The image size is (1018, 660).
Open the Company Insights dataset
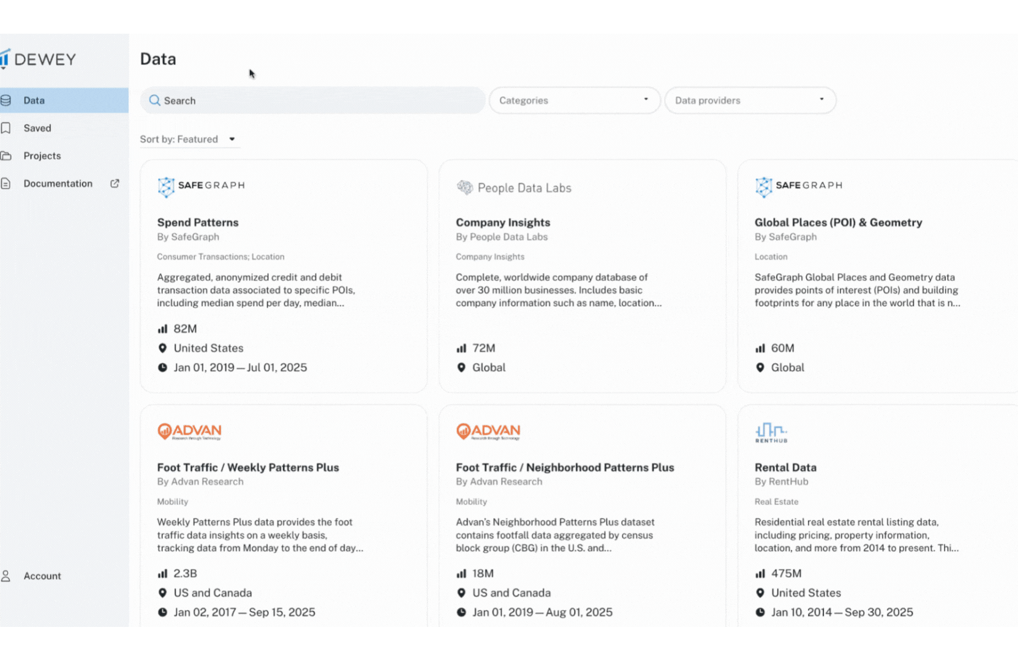pos(503,222)
